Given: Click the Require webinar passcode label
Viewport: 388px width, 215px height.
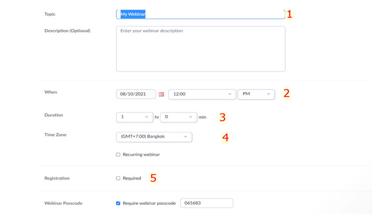Looking at the screenshot, I should tap(149, 203).
